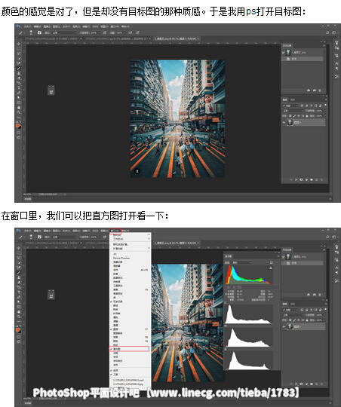The image size is (341, 407).
Task: Click foreground orange color swatch in lower toolbar
Action: click(x=18, y=329)
